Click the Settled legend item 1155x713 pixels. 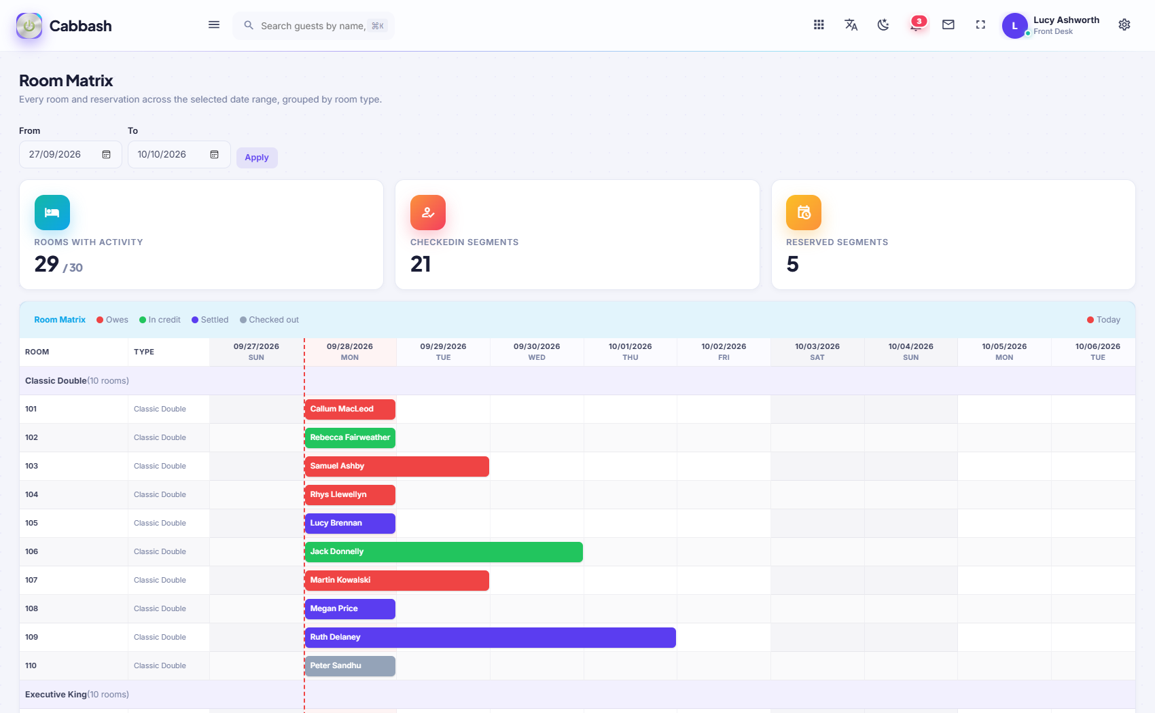coord(210,320)
